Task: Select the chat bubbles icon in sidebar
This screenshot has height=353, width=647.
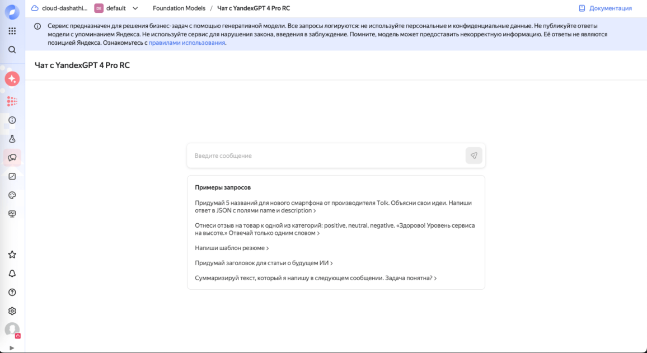Action: point(12,158)
